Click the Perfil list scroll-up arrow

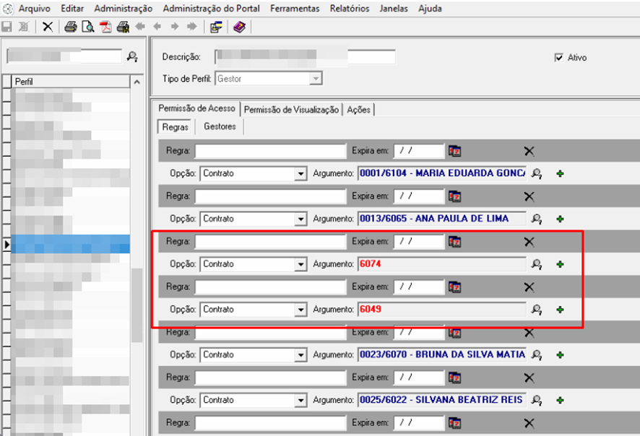(x=137, y=82)
